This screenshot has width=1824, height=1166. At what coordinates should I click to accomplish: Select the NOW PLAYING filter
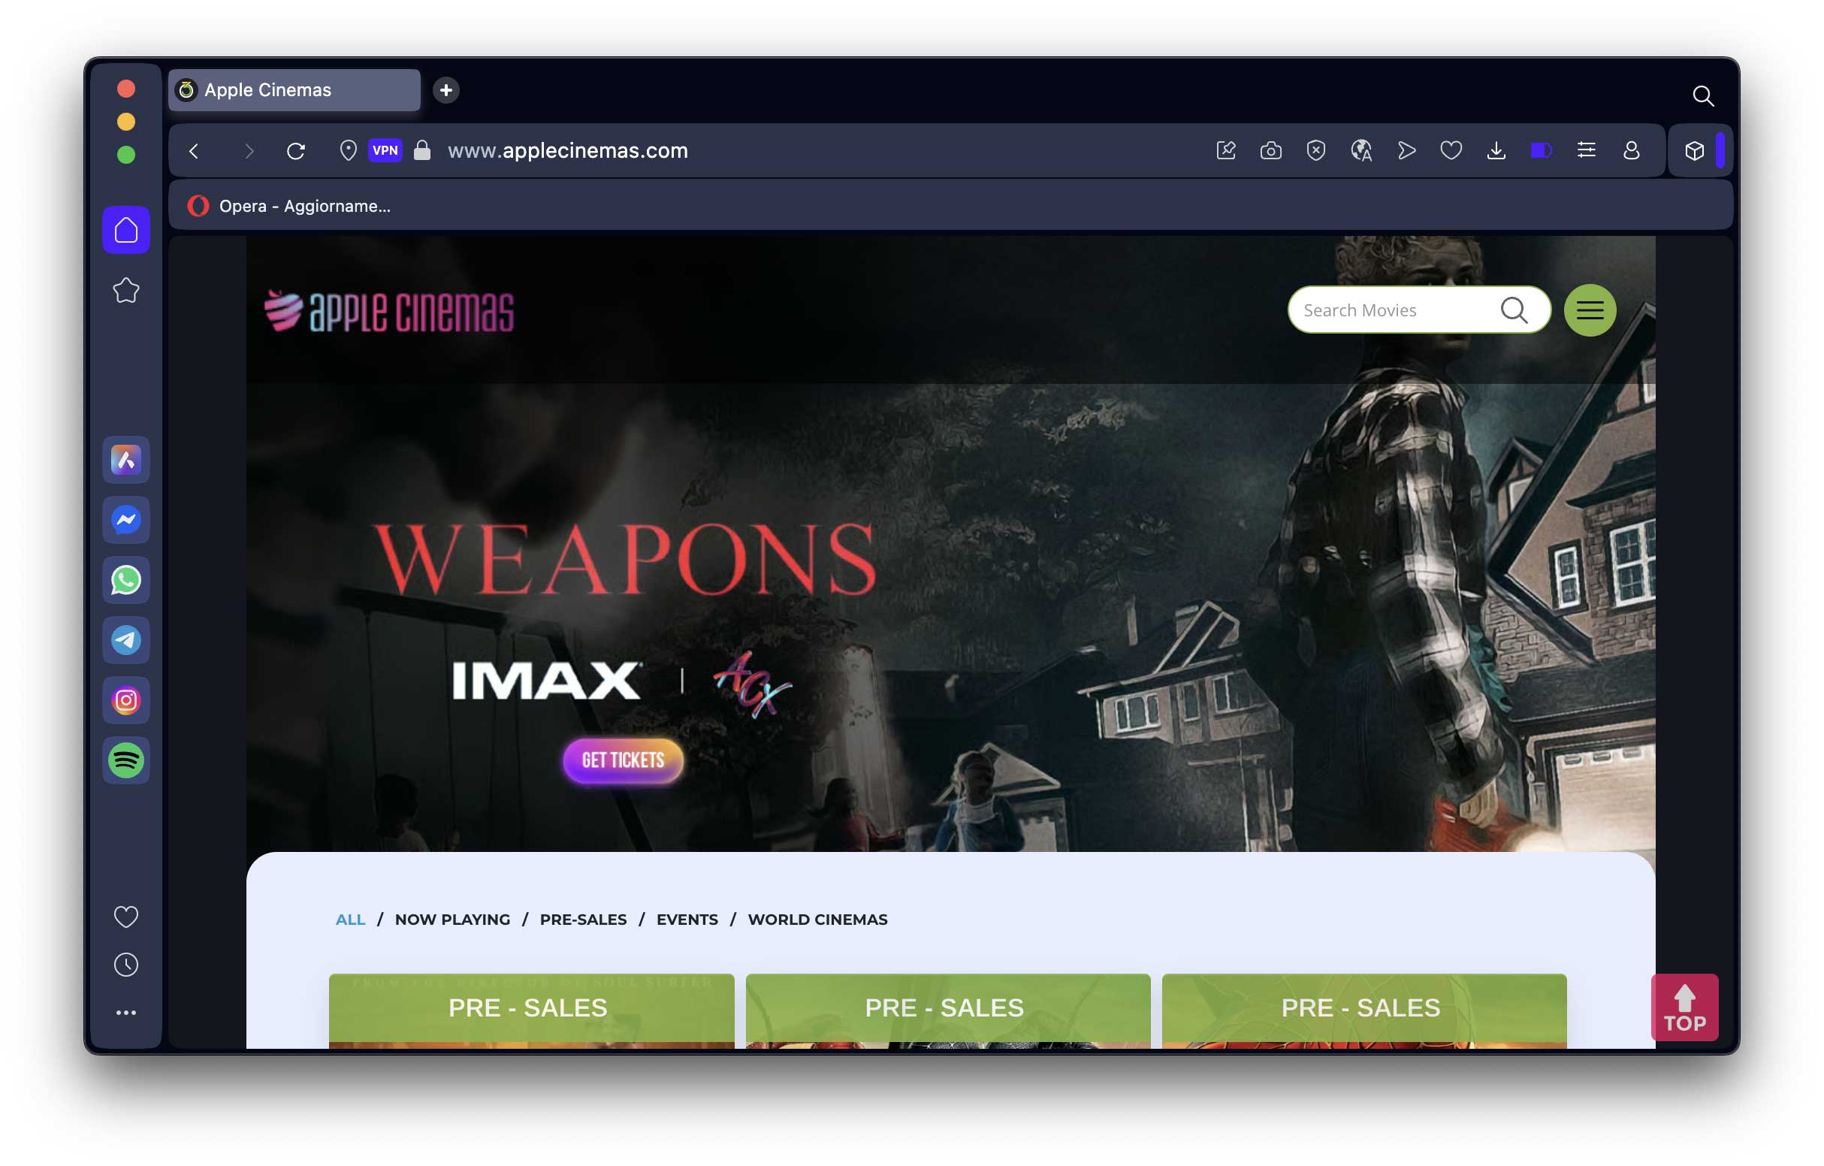[x=452, y=919]
